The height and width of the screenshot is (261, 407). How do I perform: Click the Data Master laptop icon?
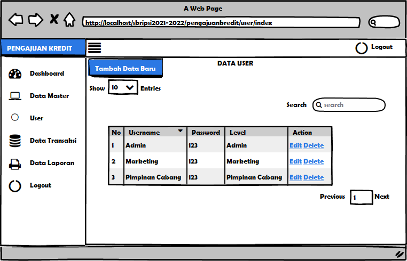coord(15,96)
